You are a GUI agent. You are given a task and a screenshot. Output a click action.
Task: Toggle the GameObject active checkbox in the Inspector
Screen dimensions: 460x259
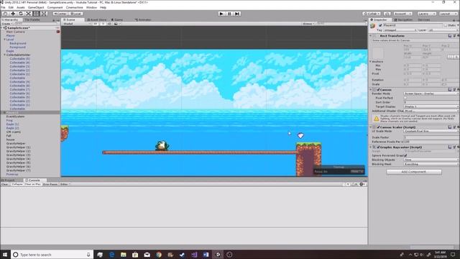coord(380,26)
